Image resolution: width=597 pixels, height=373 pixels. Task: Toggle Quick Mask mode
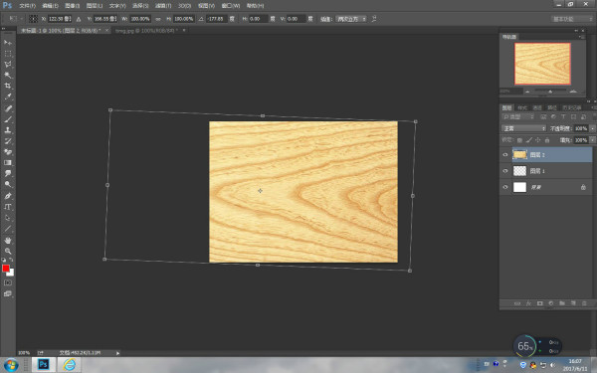tap(8, 282)
